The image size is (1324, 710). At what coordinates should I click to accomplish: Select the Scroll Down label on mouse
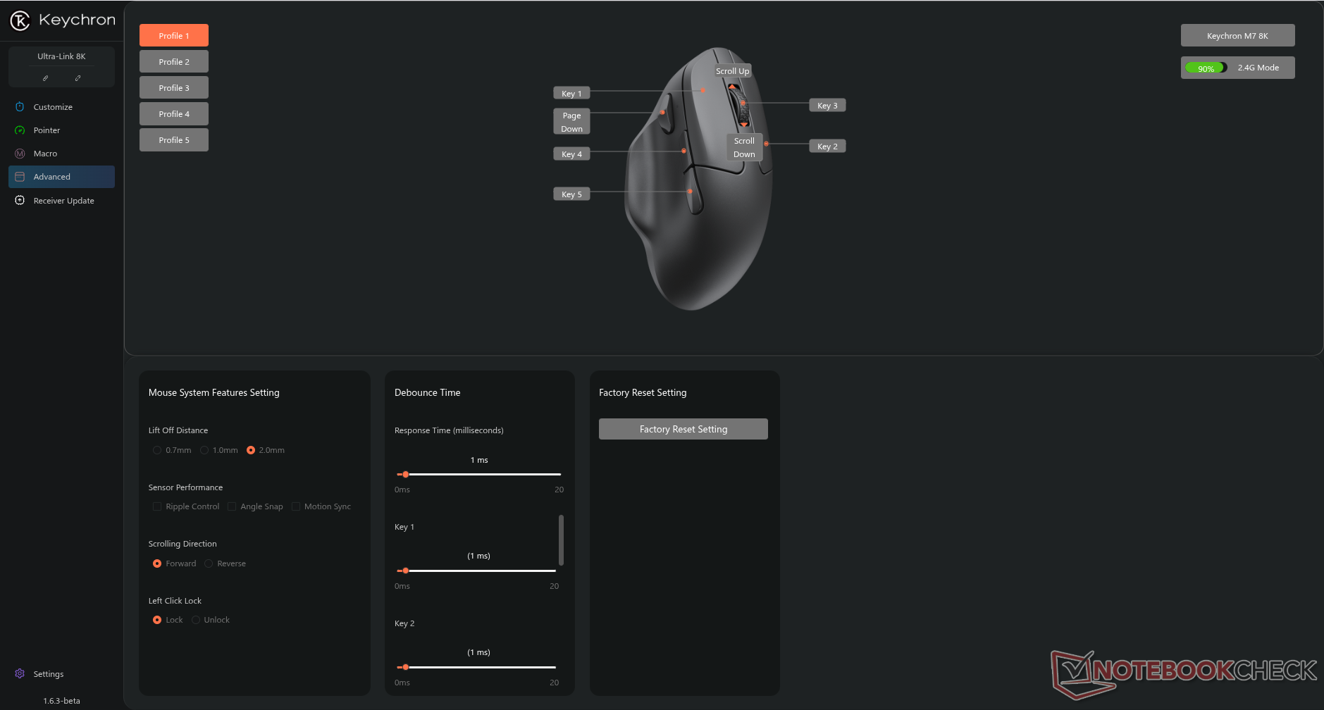[744, 147]
